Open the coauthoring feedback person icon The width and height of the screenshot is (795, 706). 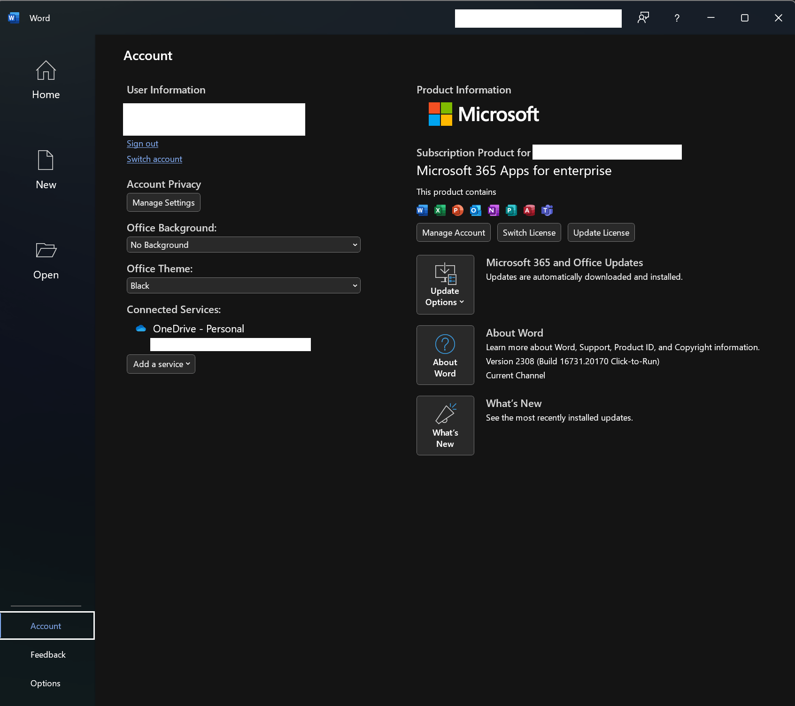(643, 18)
